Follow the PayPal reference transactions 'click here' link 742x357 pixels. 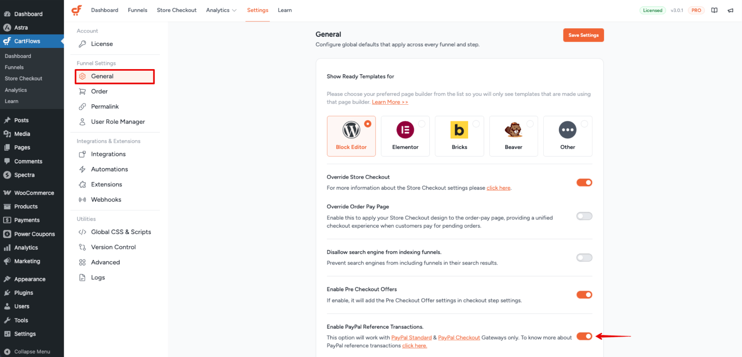pos(415,346)
